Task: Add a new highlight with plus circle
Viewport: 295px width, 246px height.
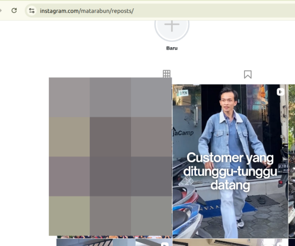Action: (x=172, y=25)
